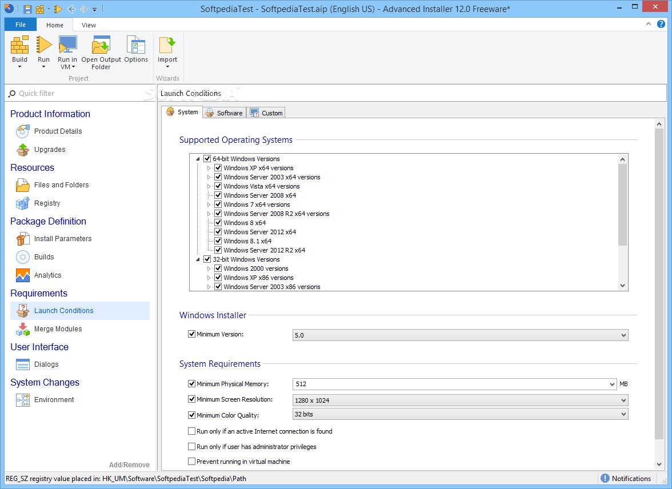Click the Advanced Installer app icon
This screenshot has height=489, width=672.
[x=9, y=8]
